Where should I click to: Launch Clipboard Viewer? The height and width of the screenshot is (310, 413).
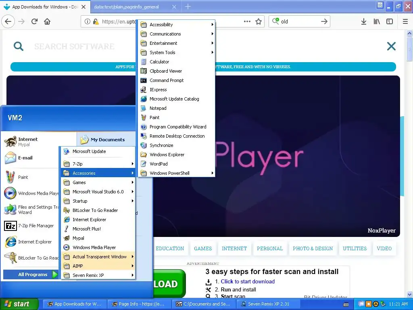point(177,71)
